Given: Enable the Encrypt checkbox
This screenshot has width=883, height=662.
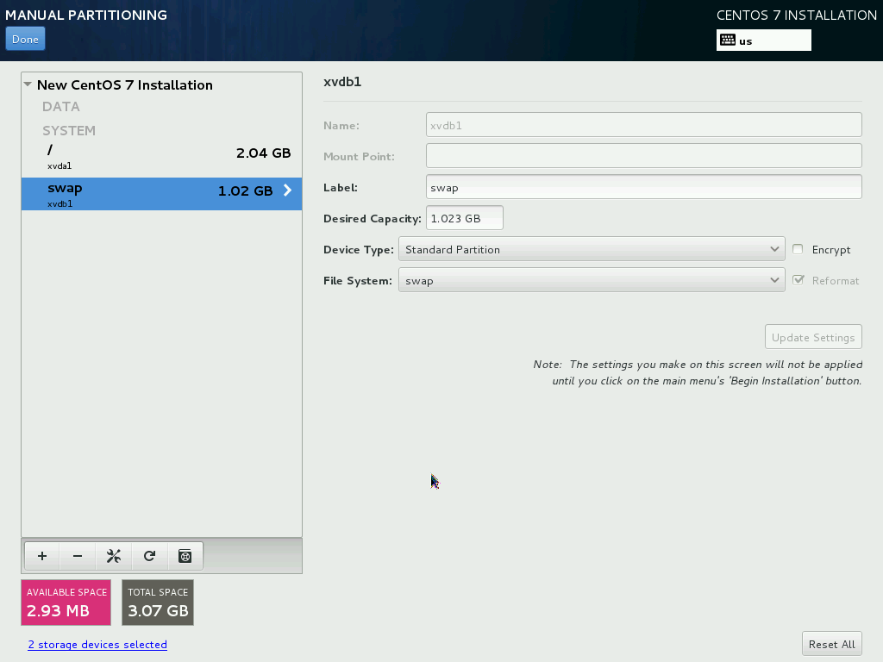Looking at the screenshot, I should pyautogui.click(x=798, y=249).
